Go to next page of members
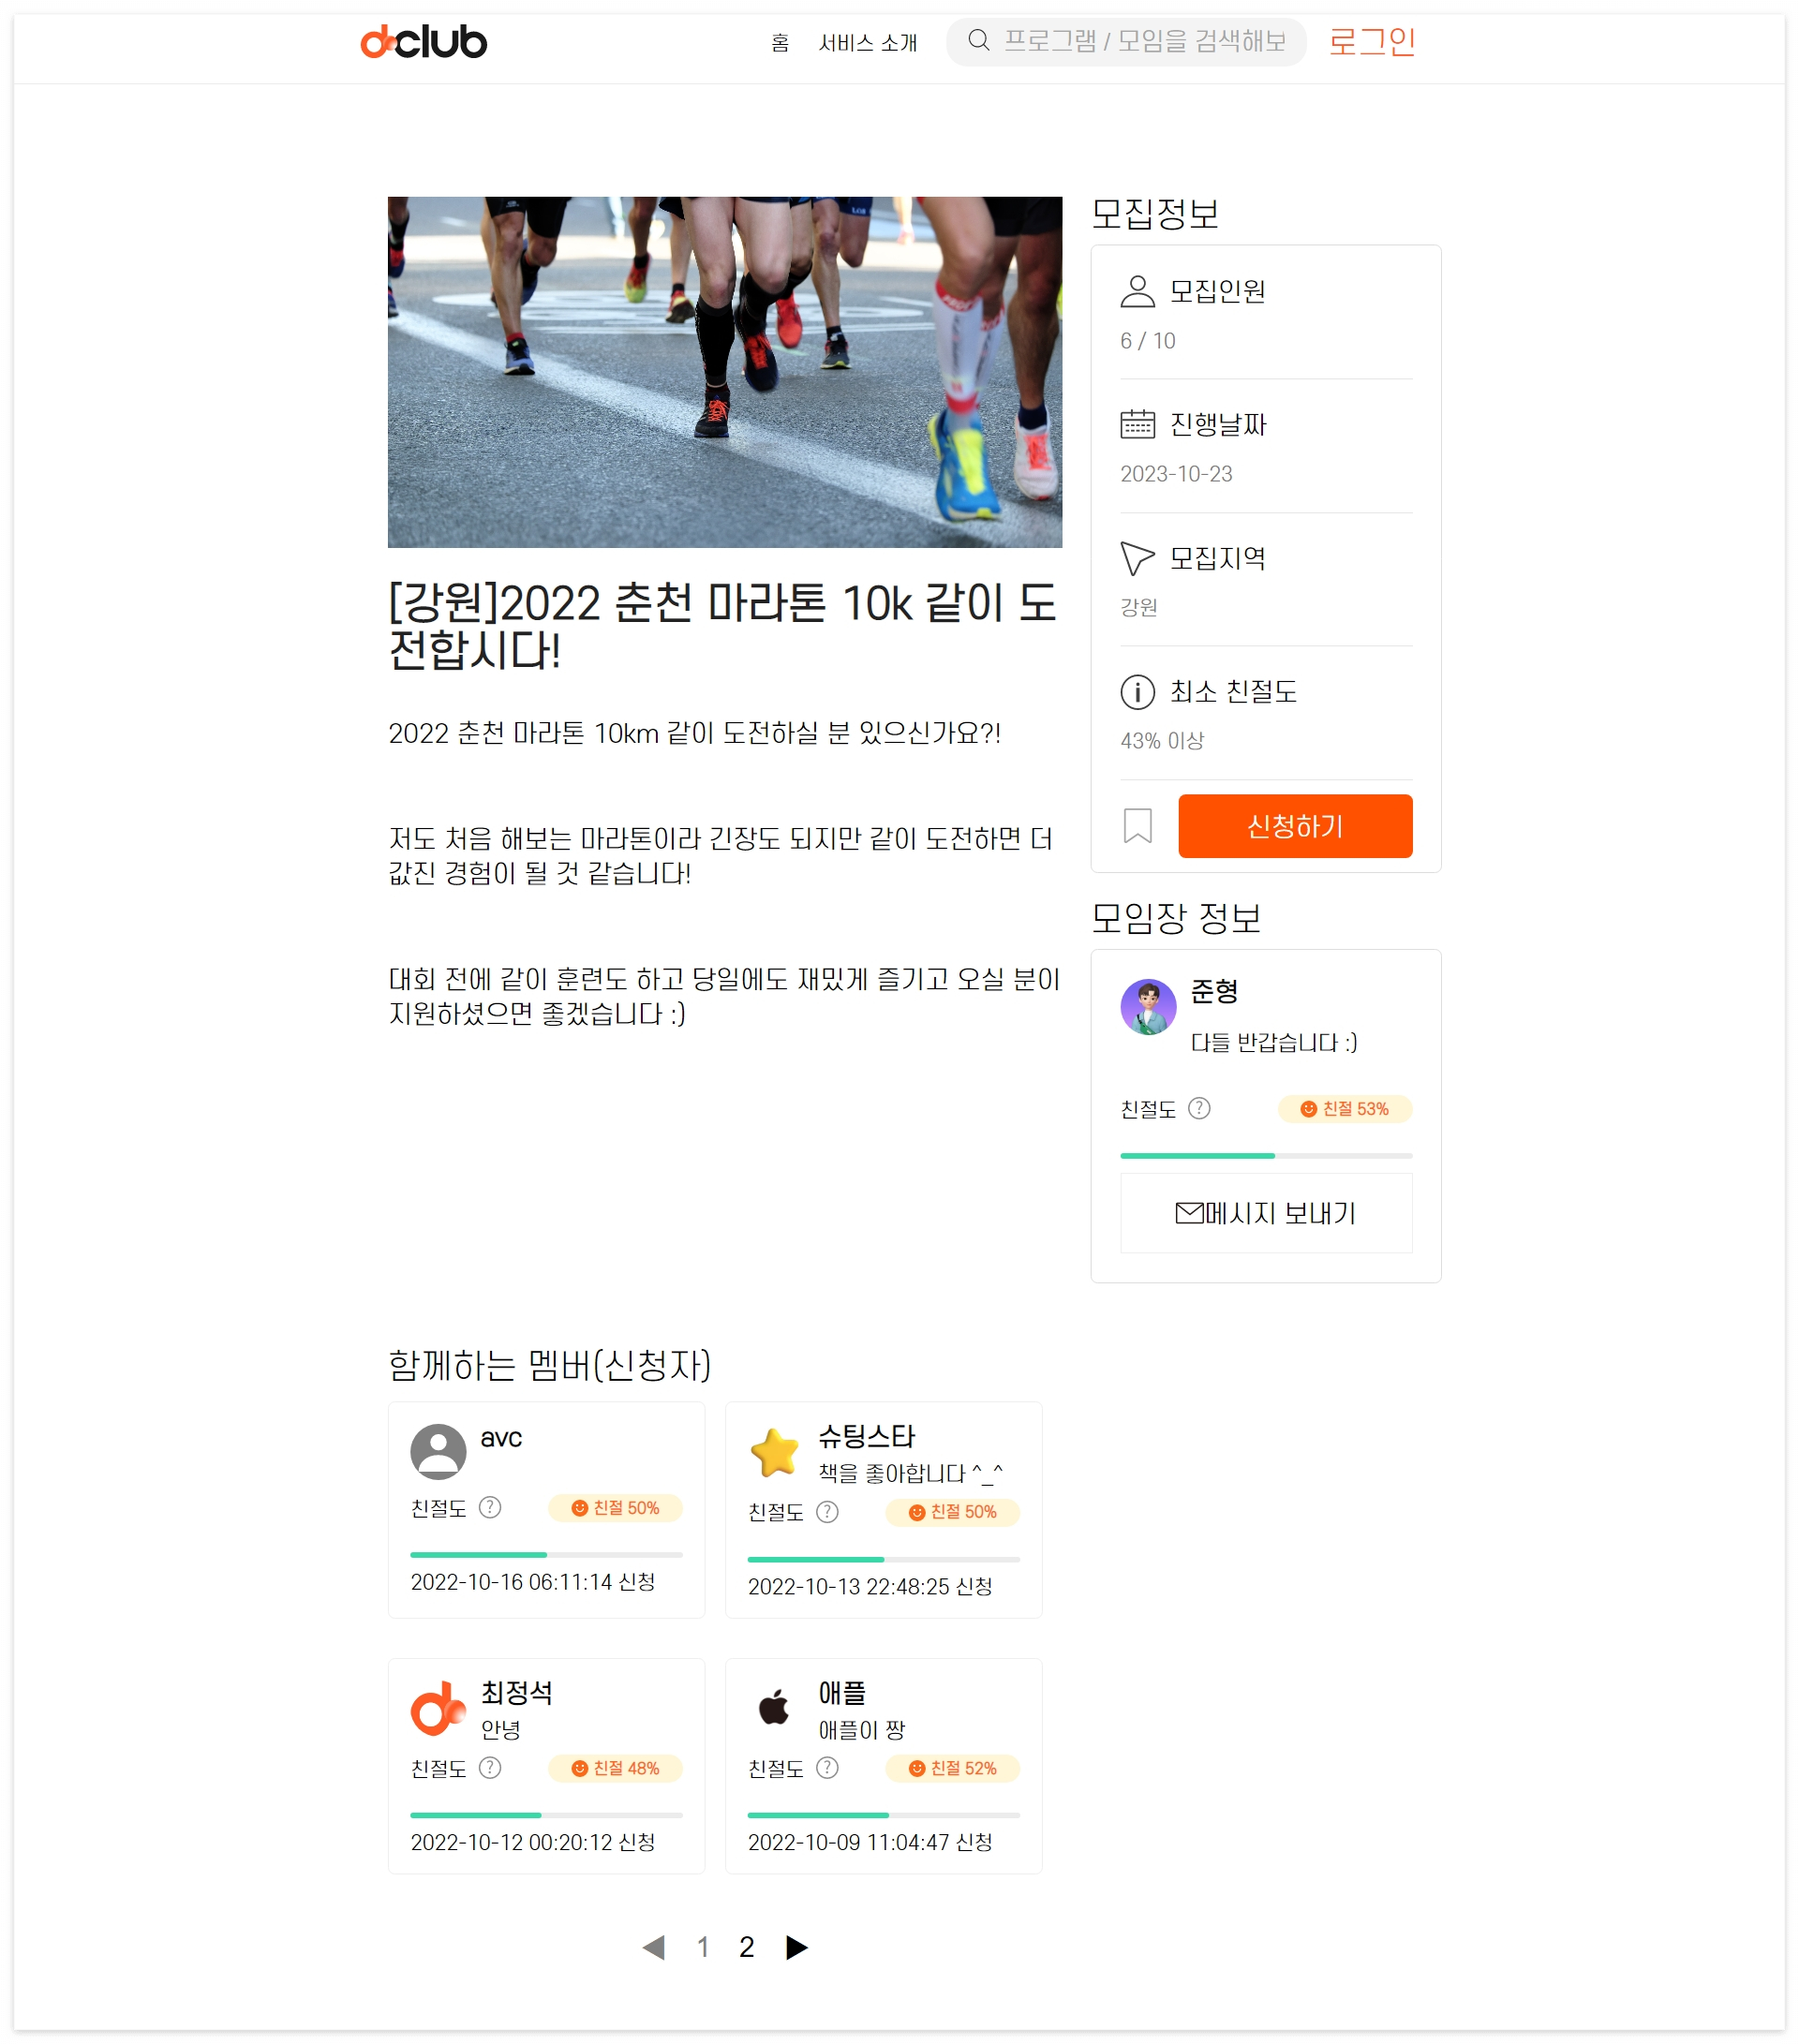This screenshot has width=1799, height=2044. click(x=796, y=1947)
